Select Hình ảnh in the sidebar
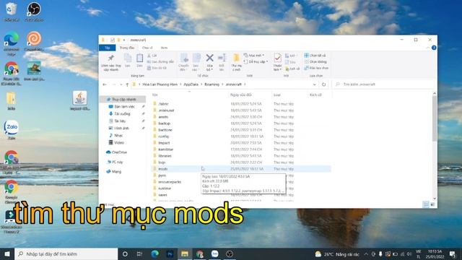The width and height of the screenshot is (462, 260). point(121,128)
